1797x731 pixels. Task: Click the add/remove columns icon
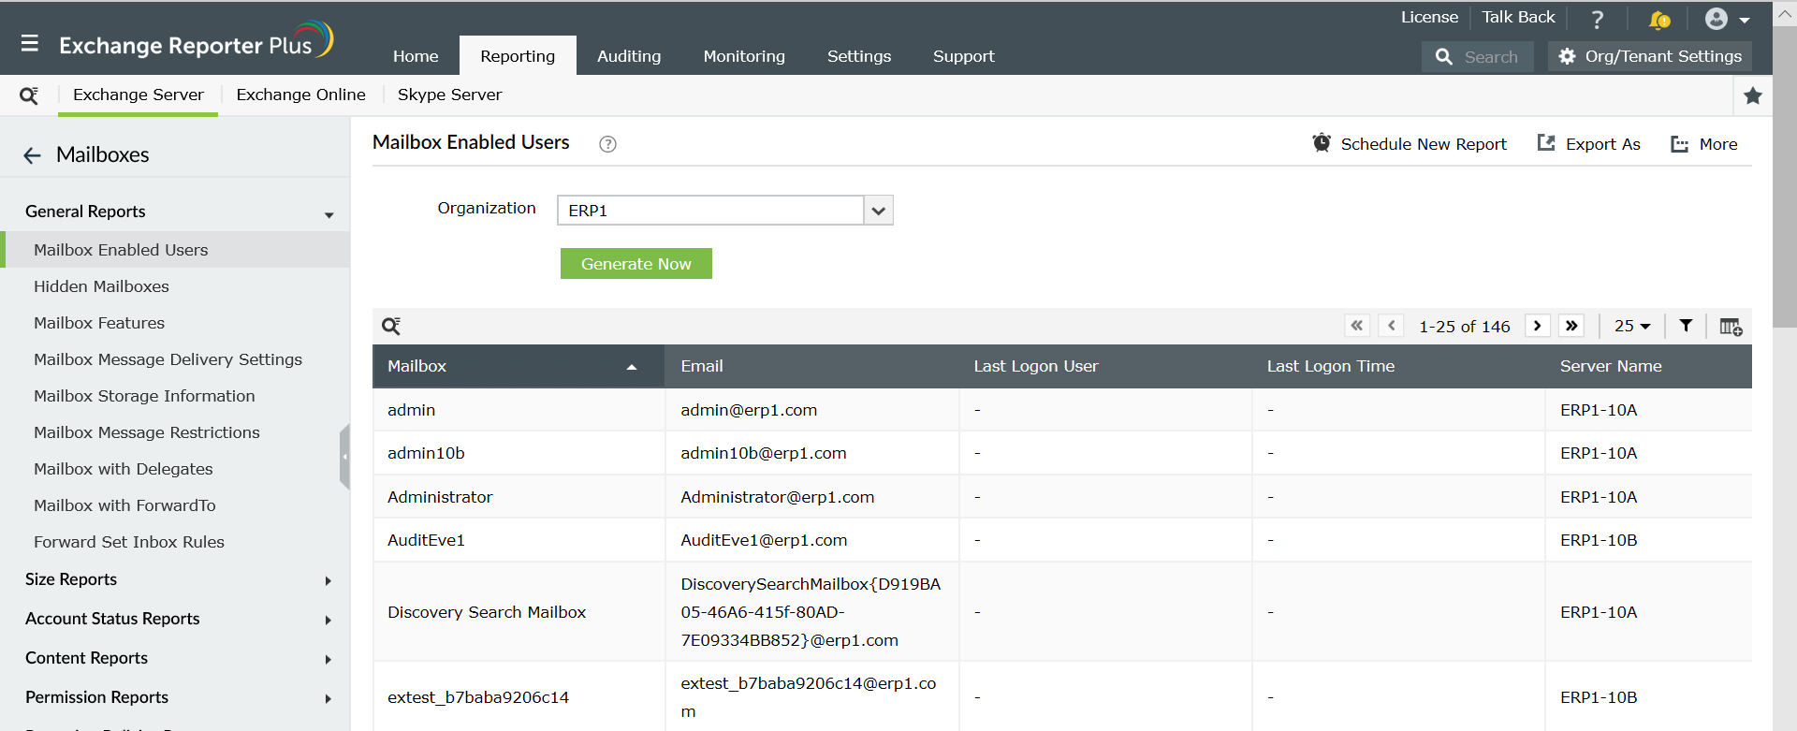pos(1731,327)
